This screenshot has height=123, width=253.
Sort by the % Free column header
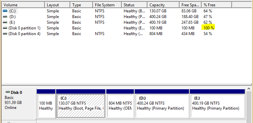coord(217,5)
